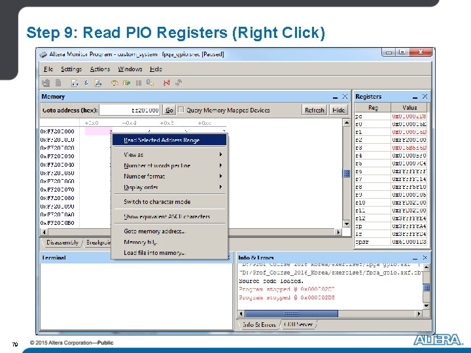Screen dimensions: 471x353
Task: Select the sp register row
Action: (391, 226)
